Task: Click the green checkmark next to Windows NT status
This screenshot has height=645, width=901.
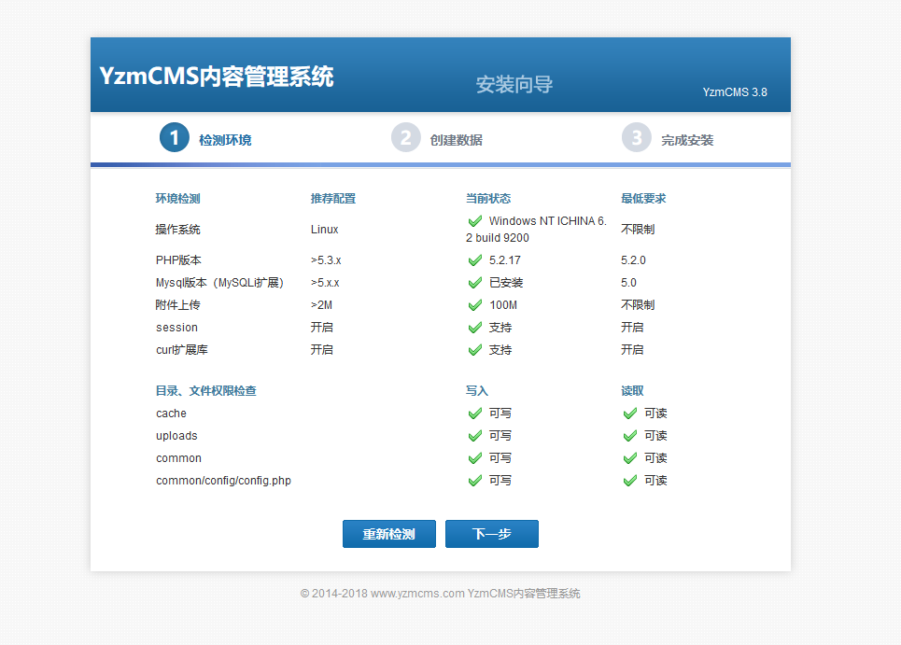Action: pyautogui.click(x=475, y=221)
